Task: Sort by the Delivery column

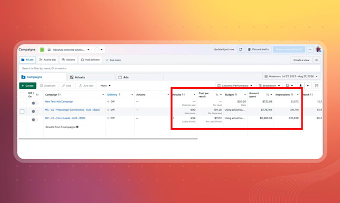Action: coord(113,95)
